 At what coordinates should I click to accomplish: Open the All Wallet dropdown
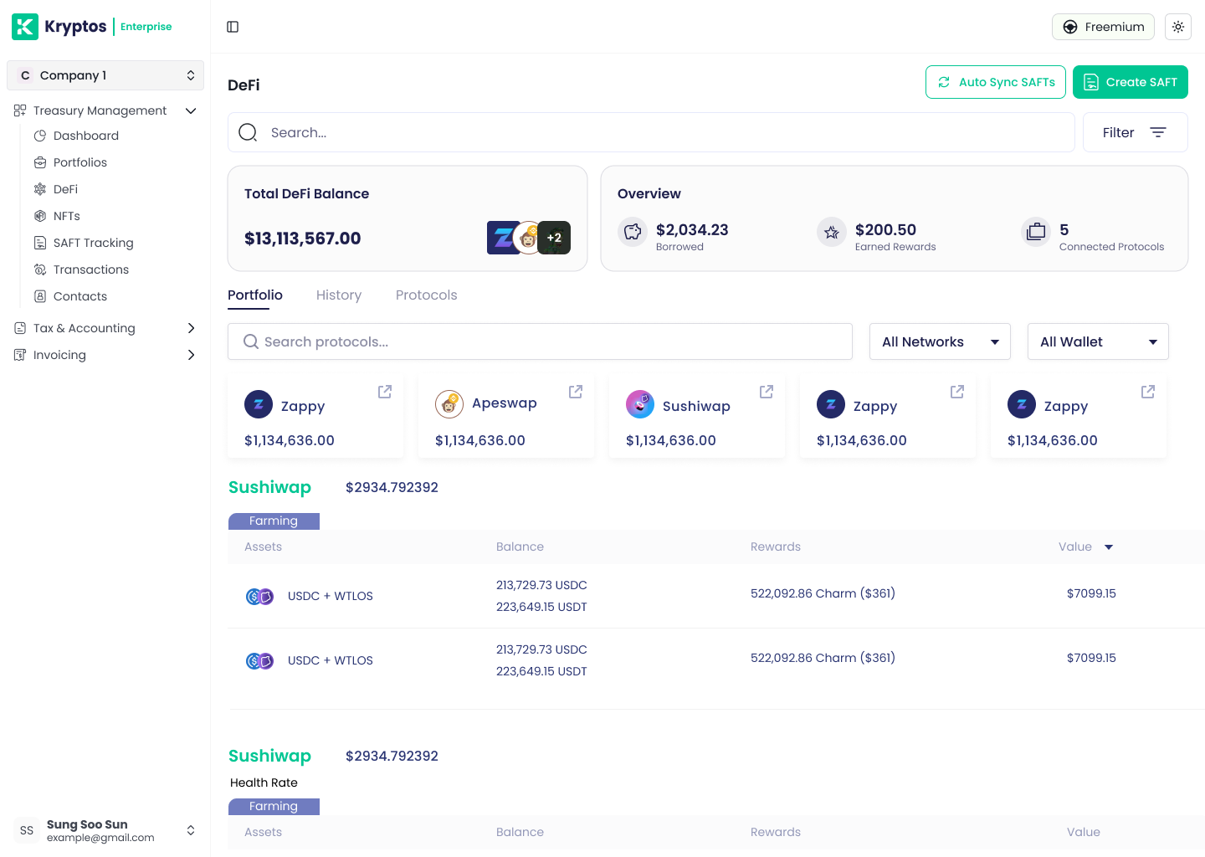[x=1098, y=341]
